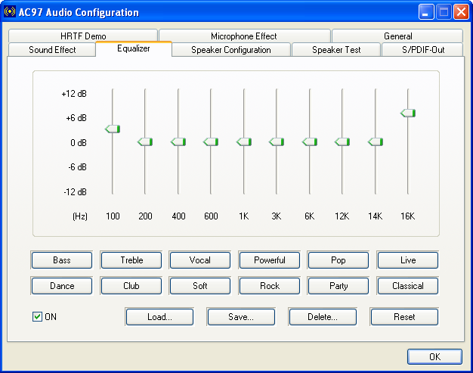The height and width of the screenshot is (373, 473).
Task: Click the AC97 speaker icon in title bar
Action: 10,12
